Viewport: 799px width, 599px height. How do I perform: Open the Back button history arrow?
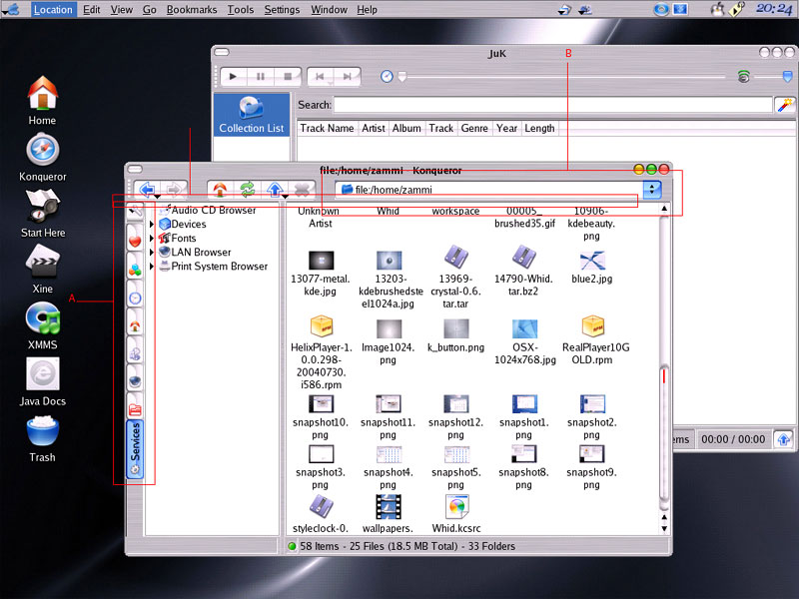[x=158, y=197]
